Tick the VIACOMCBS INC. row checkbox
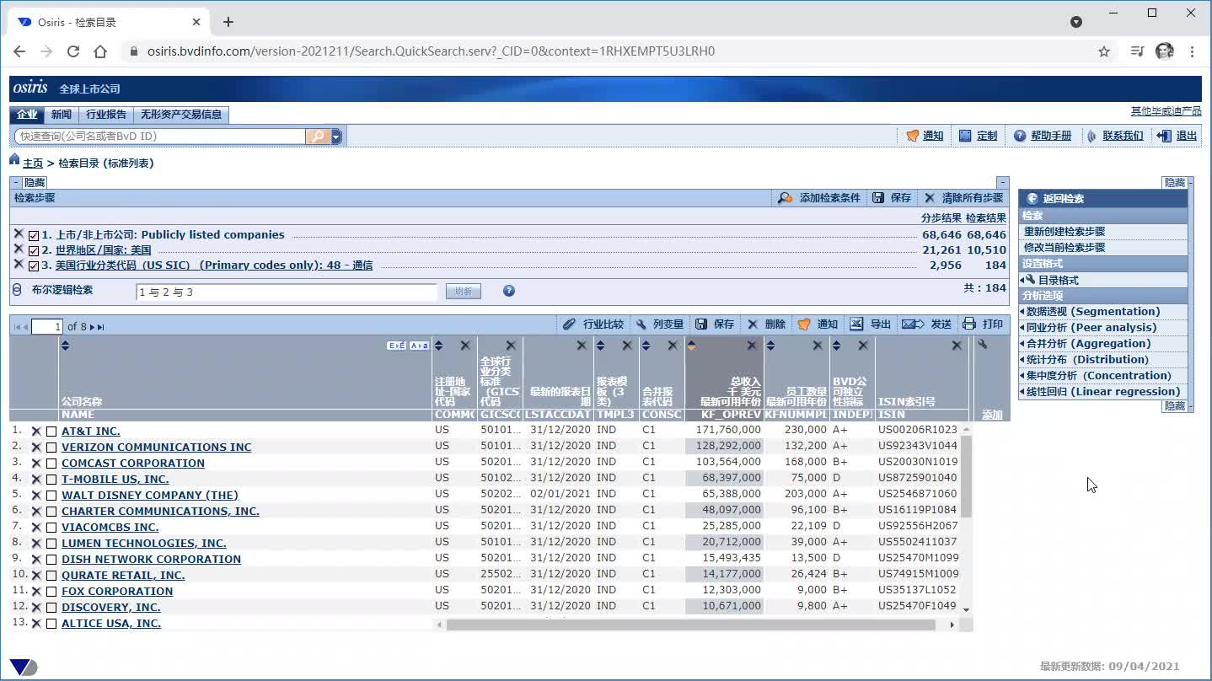Screen dimensions: 1212x681 tap(51, 528)
